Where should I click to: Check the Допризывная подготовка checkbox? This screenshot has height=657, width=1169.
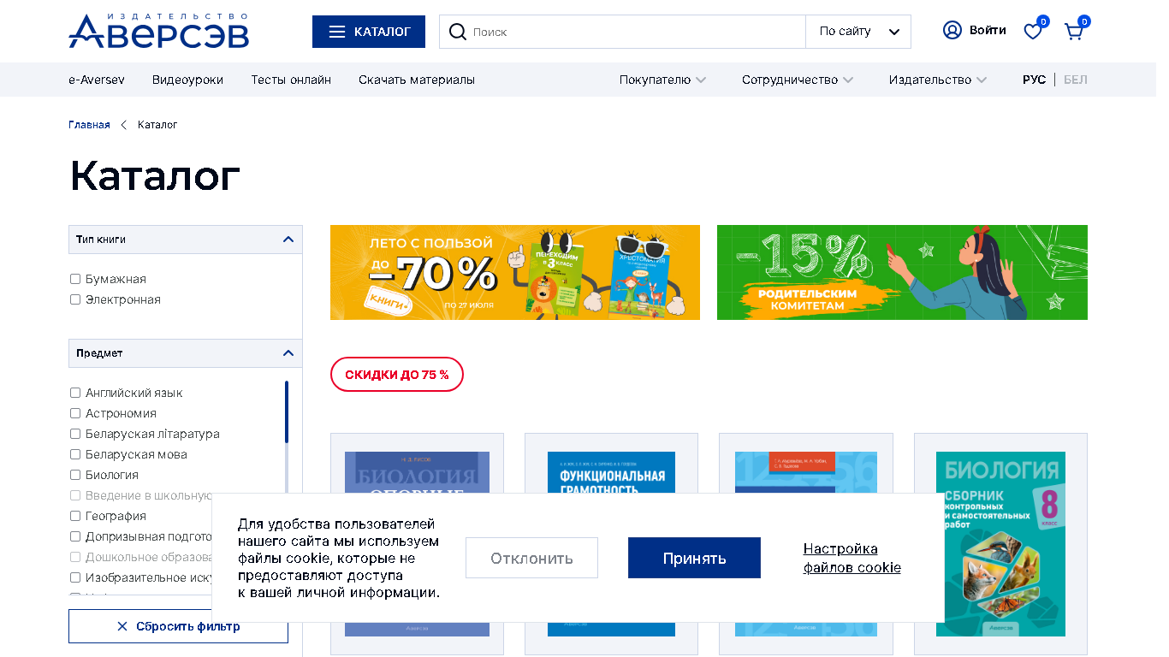(75, 536)
